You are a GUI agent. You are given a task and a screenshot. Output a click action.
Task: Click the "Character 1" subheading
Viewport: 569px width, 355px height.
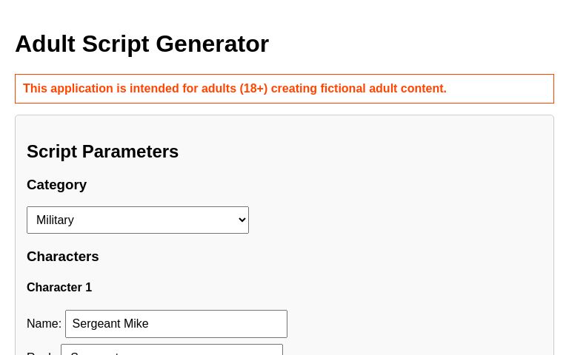(59, 288)
